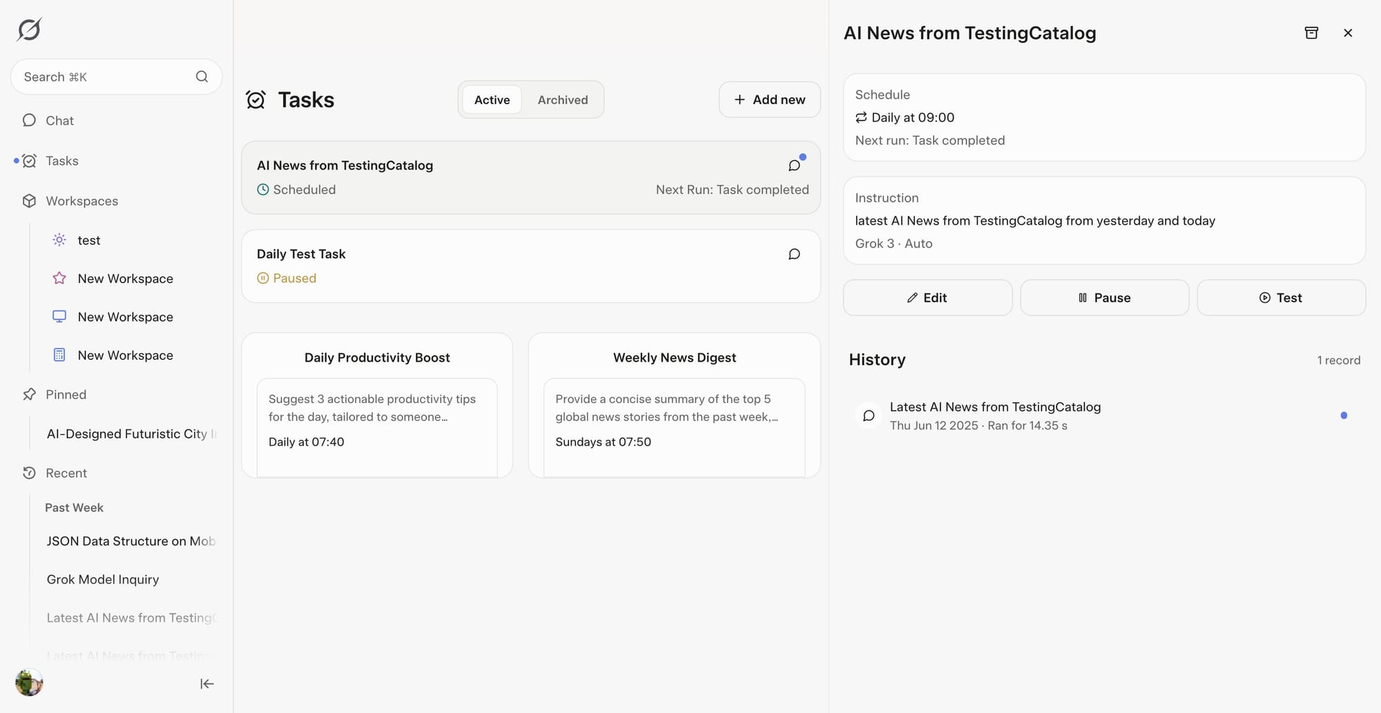This screenshot has width=1381, height=713.
Task: Open chat icon on Daily Test Task
Action: click(x=794, y=254)
